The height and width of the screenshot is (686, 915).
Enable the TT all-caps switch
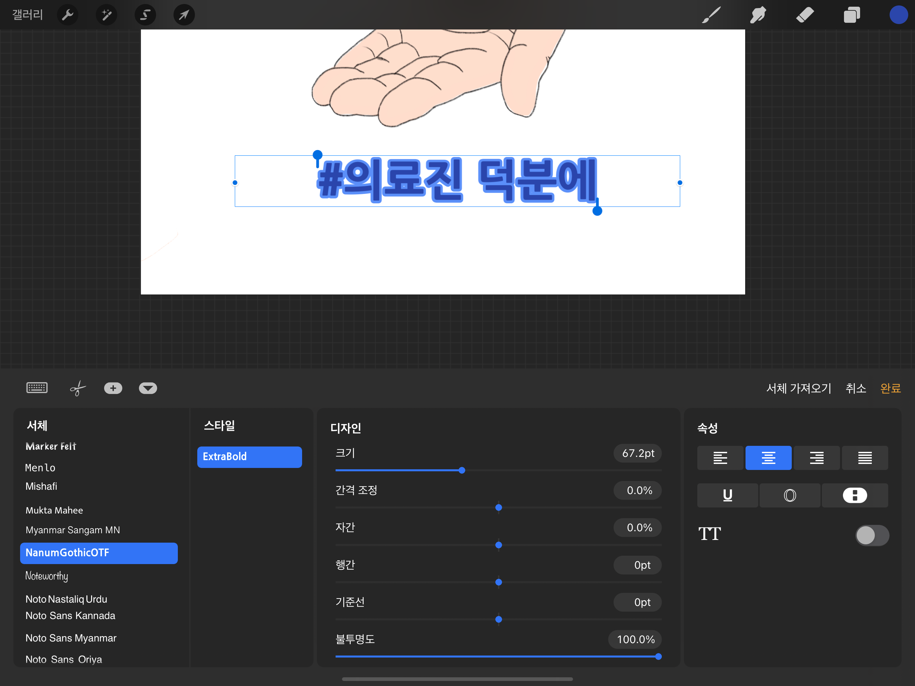[872, 535]
